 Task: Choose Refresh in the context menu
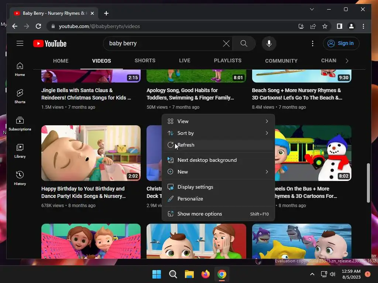[x=218, y=145]
